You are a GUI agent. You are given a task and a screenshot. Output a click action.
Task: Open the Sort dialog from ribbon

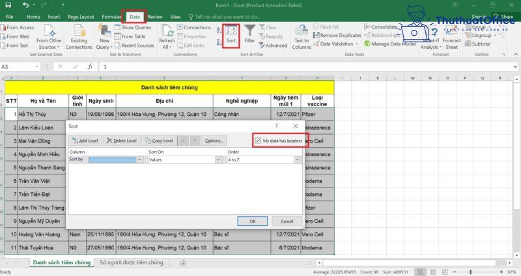point(231,36)
